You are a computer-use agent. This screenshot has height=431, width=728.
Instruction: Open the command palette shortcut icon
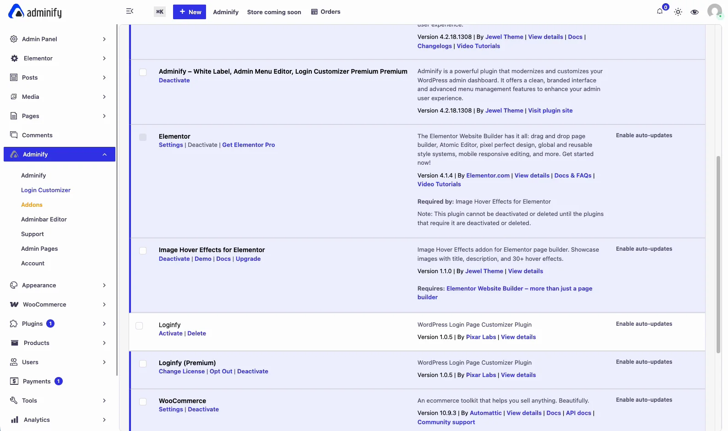point(159,12)
